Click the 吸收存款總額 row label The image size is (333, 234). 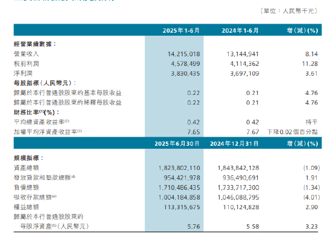(x=35, y=197)
